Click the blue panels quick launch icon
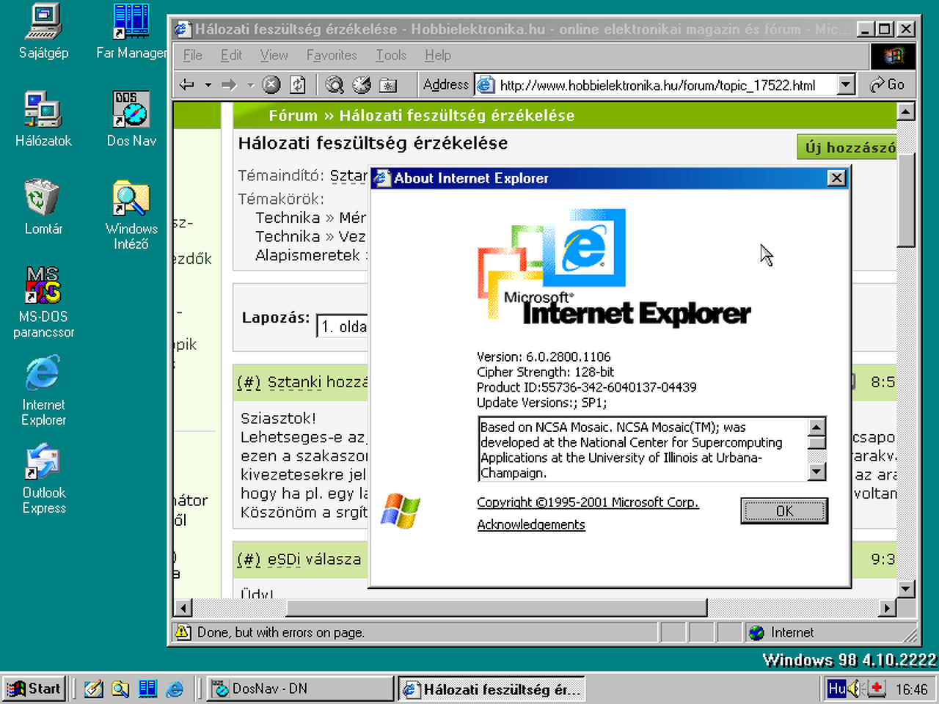Screen dimensions: 939x704 point(147,689)
